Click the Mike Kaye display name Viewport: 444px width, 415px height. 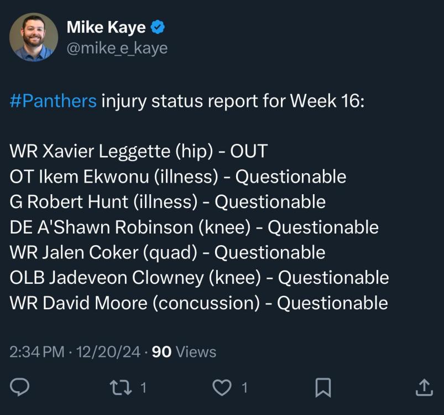point(106,27)
